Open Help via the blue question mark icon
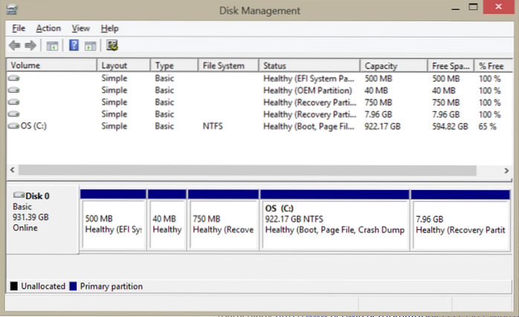Screen dimensions: 519x317 click(74, 46)
